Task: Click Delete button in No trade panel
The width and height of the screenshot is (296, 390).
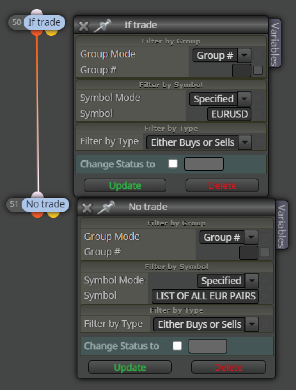Action: [228, 367]
